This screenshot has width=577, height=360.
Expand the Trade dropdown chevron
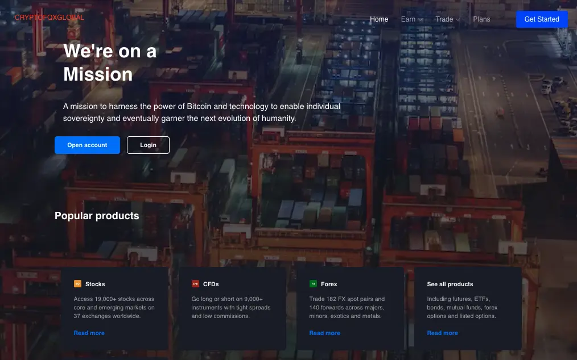pos(458,19)
